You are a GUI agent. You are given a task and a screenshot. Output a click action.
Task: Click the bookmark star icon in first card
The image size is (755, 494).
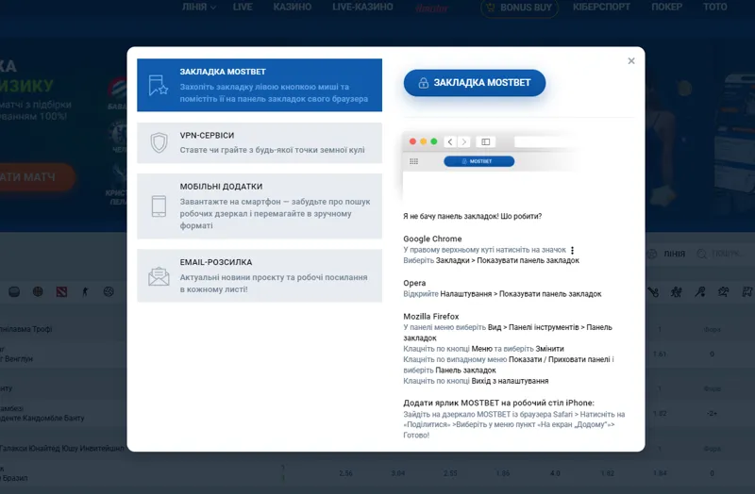pyautogui.click(x=158, y=85)
